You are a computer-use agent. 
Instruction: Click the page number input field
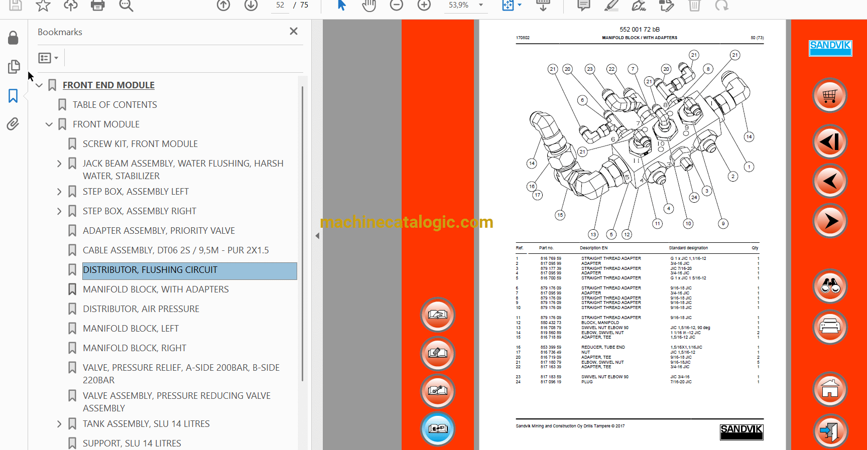click(x=280, y=5)
